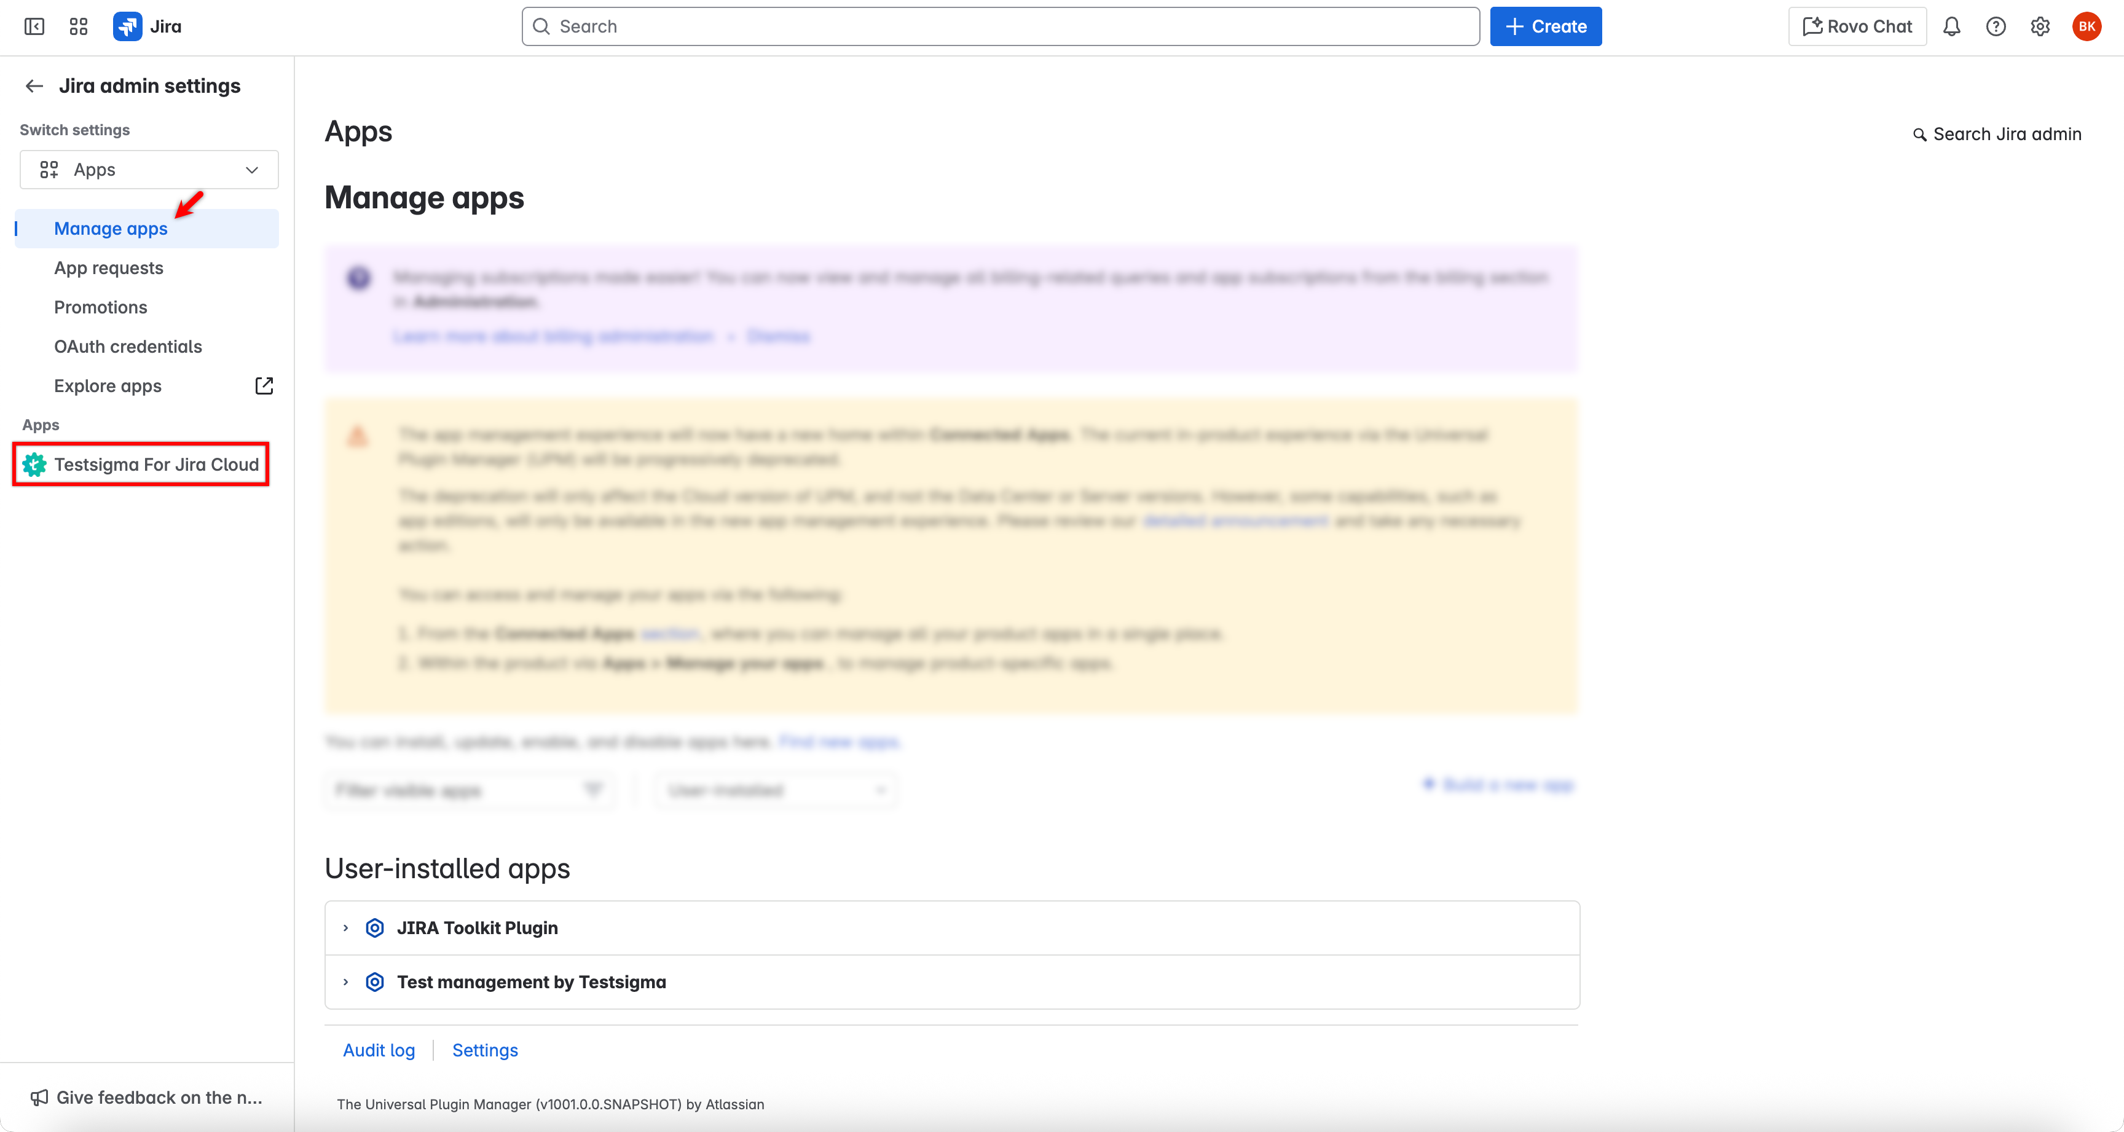This screenshot has width=2124, height=1132.
Task: Click the BK profile avatar
Action: pyautogui.click(x=2087, y=26)
